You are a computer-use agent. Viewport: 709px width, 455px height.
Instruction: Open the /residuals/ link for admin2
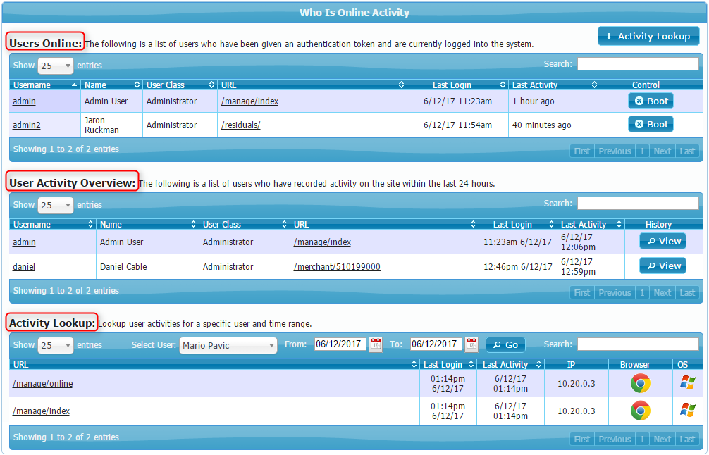pyautogui.click(x=240, y=125)
